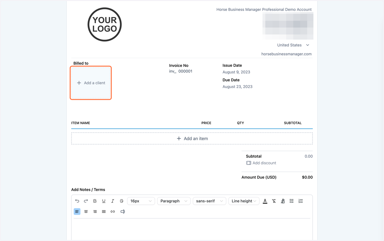The image size is (384, 241).
Task: Insert a numbered list
Action: pos(300,201)
